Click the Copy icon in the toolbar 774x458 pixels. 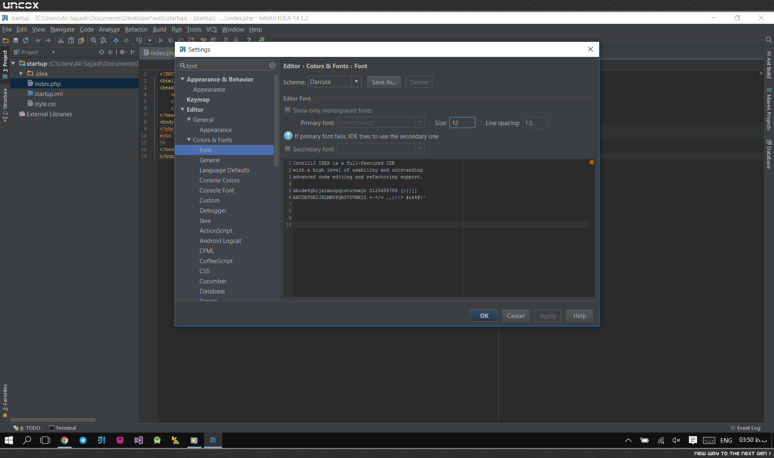tap(71, 40)
